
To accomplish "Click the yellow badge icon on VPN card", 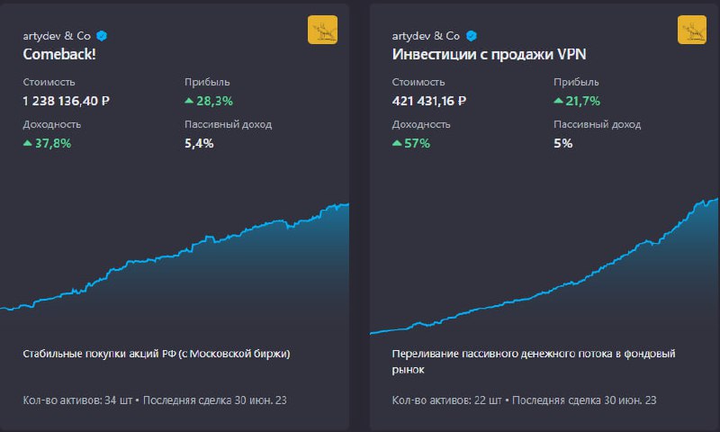I will [691, 31].
